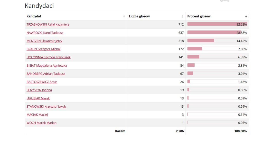Image resolution: width=263 pixels, height=143 pixels.
Task: Click sort arrows beside Liczba głosów
Action: [182, 16]
